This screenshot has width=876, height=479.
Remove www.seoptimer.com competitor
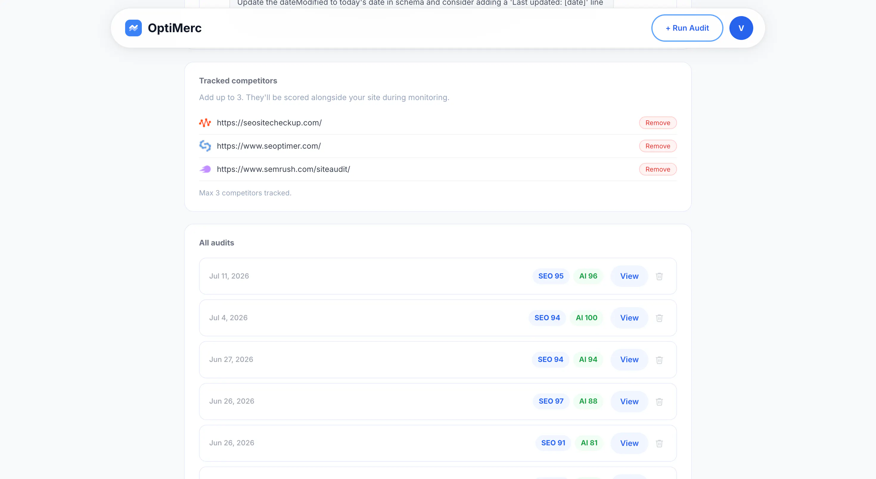point(658,146)
